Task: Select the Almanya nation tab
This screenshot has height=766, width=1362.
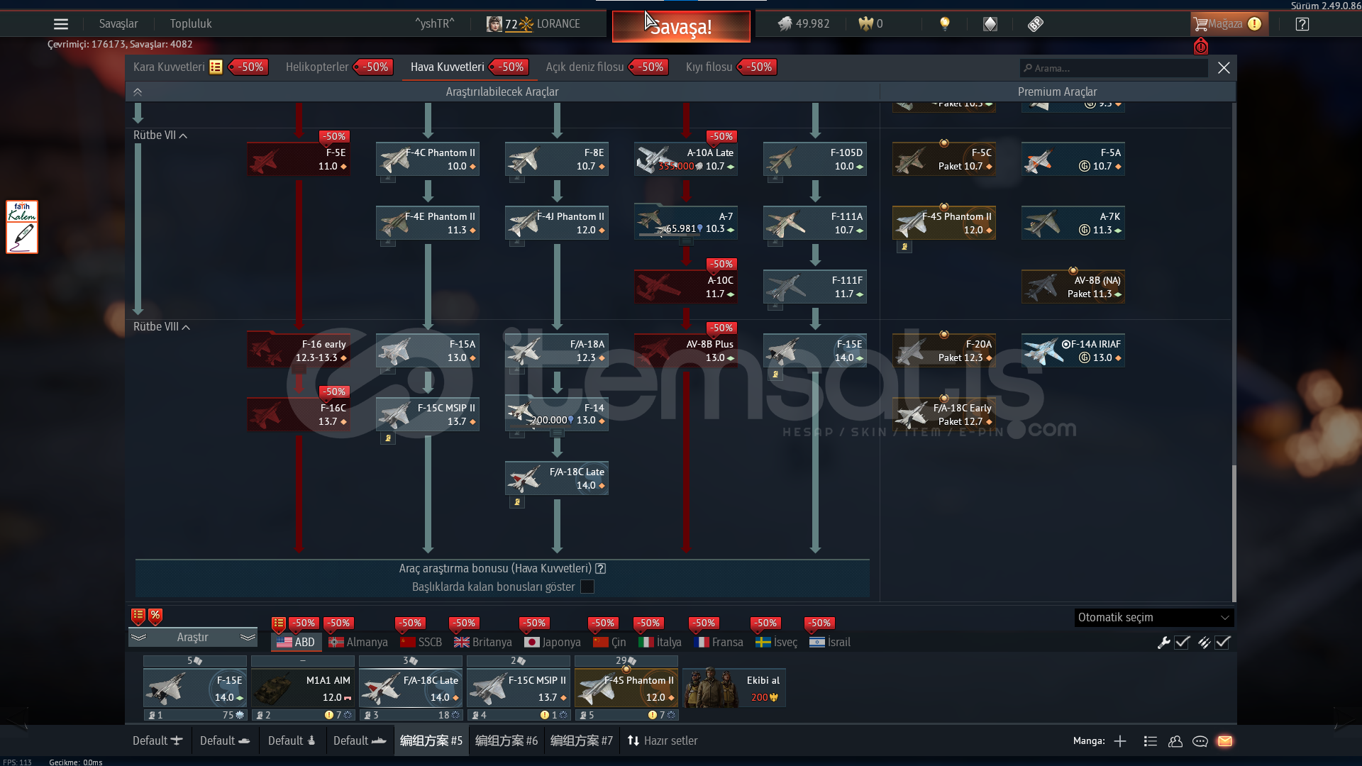Action: tap(358, 643)
